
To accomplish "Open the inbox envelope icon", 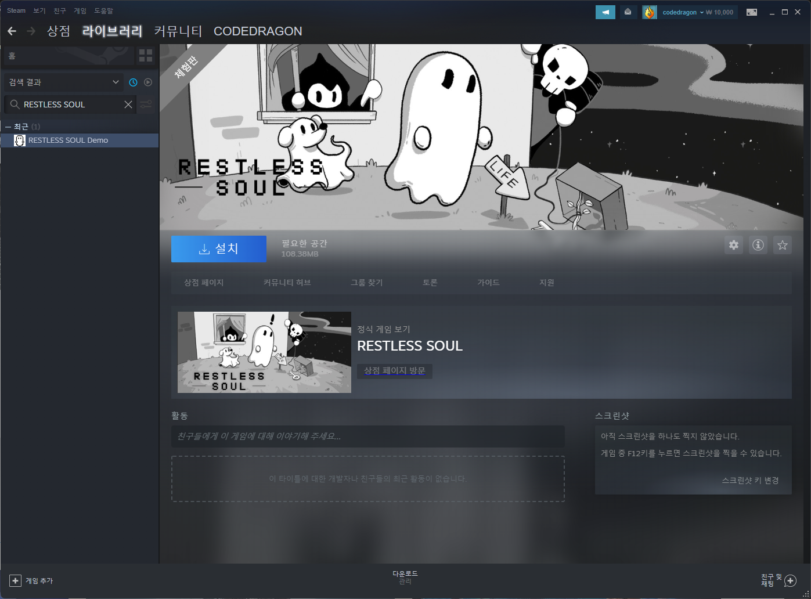I will [628, 12].
